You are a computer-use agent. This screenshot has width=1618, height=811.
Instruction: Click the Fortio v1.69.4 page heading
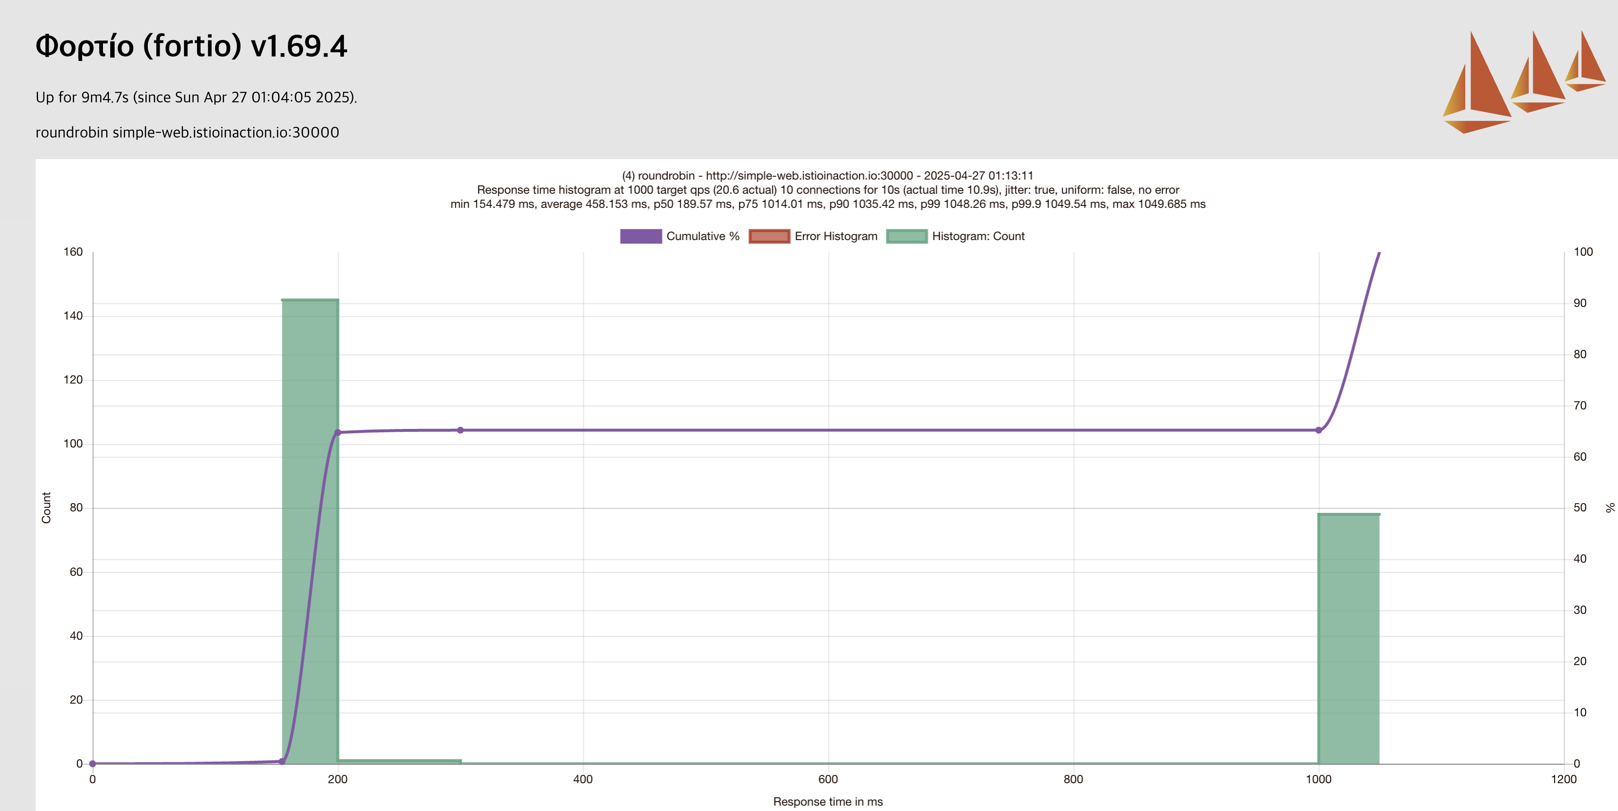pyautogui.click(x=191, y=46)
